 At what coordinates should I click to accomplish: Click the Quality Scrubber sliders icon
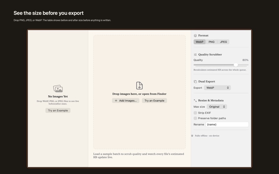coord(195,55)
